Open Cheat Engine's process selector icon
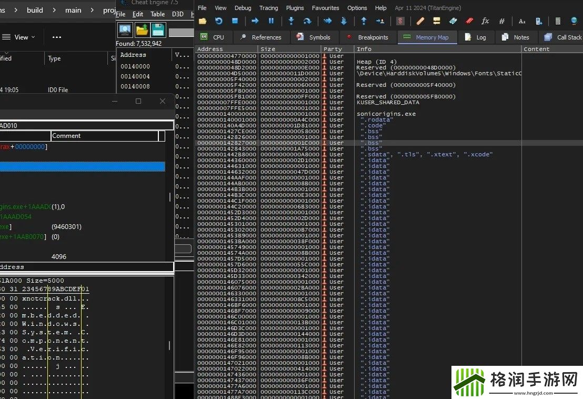Image resolution: width=583 pixels, height=399 pixels. coord(125,29)
